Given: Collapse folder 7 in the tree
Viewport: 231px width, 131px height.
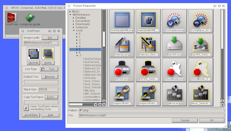Looking at the screenshot, I should coord(77,56).
